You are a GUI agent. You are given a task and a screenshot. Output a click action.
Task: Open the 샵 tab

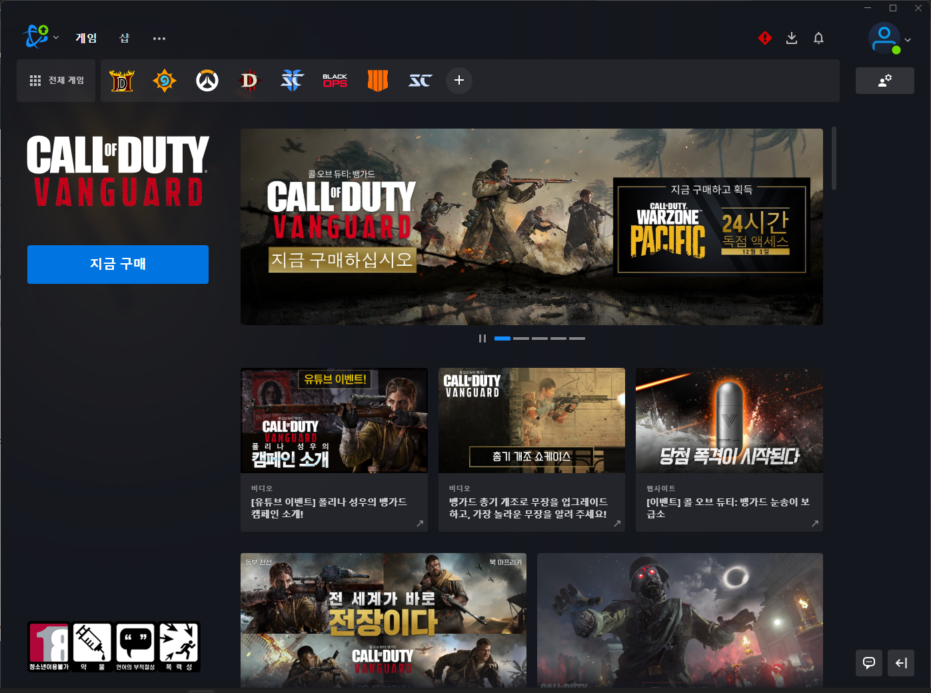(x=125, y=38)
